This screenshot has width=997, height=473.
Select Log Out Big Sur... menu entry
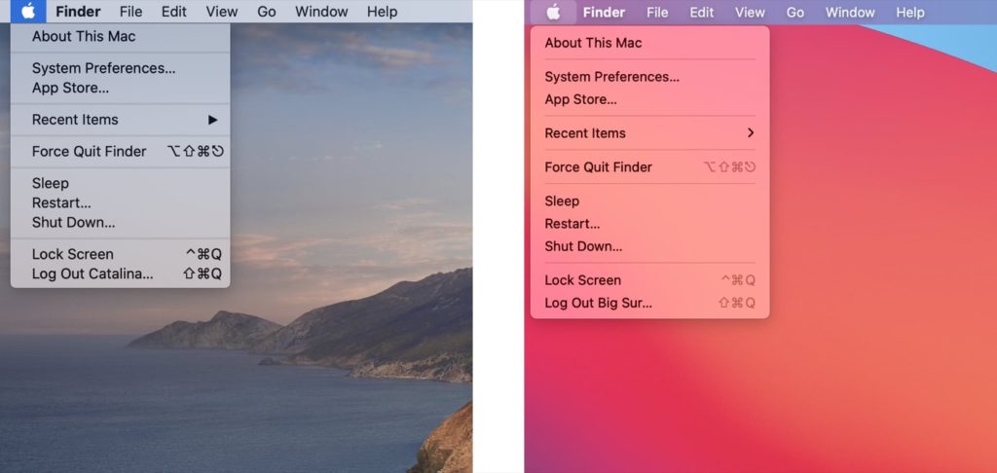point(598,303)
